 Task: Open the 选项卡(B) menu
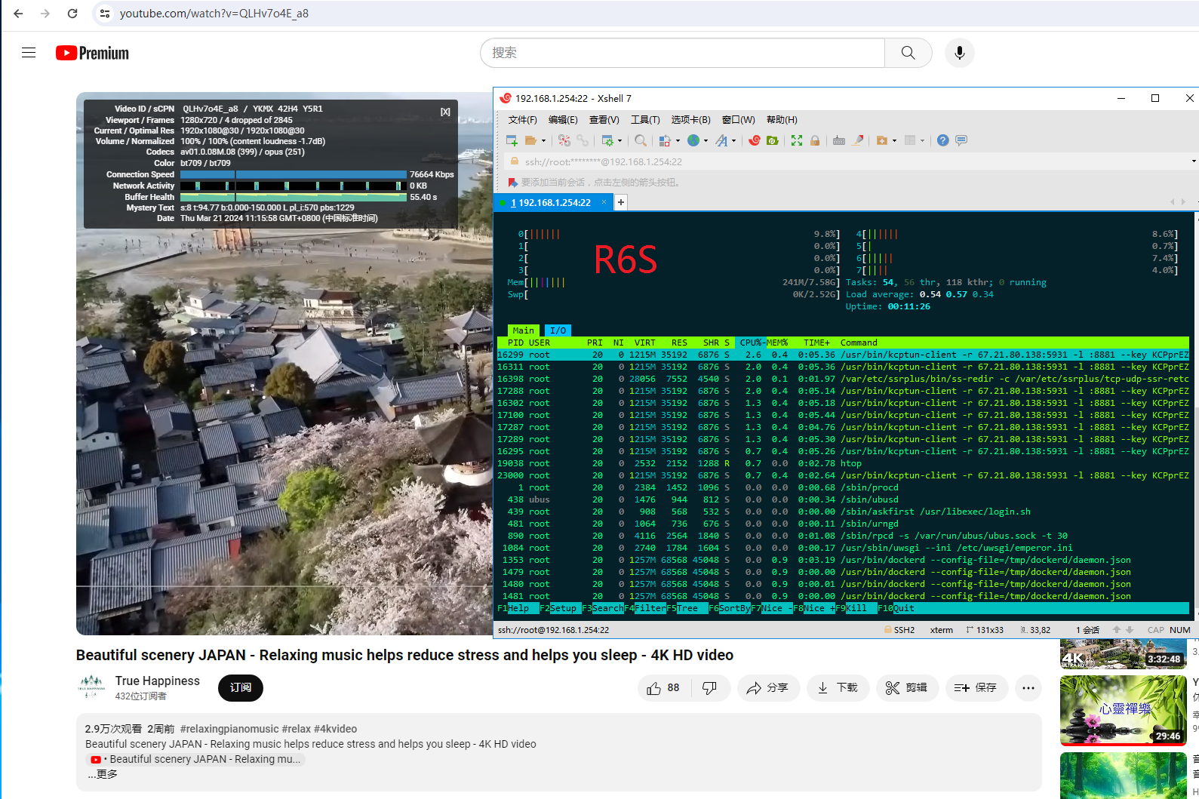click(x=690, y=120)
